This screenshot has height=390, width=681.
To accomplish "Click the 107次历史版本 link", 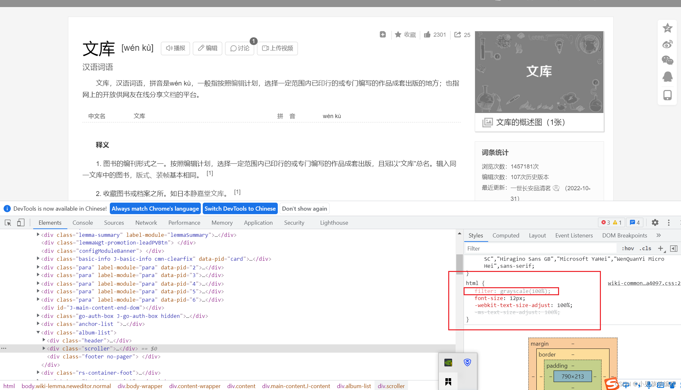I will pos(530,177).
